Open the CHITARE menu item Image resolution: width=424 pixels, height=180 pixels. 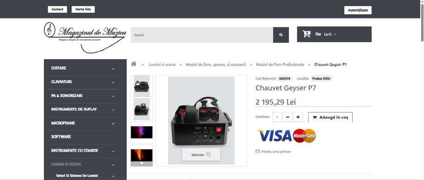(x=59, y=68)
